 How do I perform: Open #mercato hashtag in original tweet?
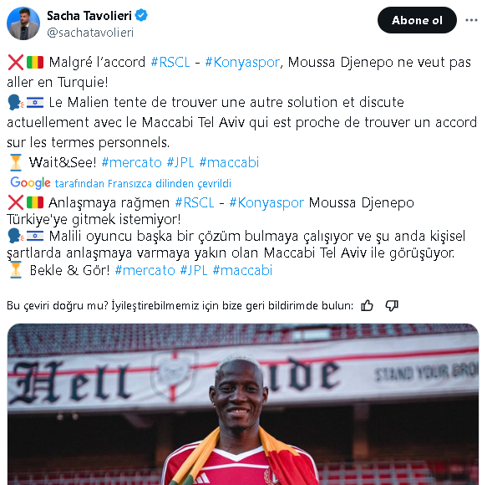132,162
